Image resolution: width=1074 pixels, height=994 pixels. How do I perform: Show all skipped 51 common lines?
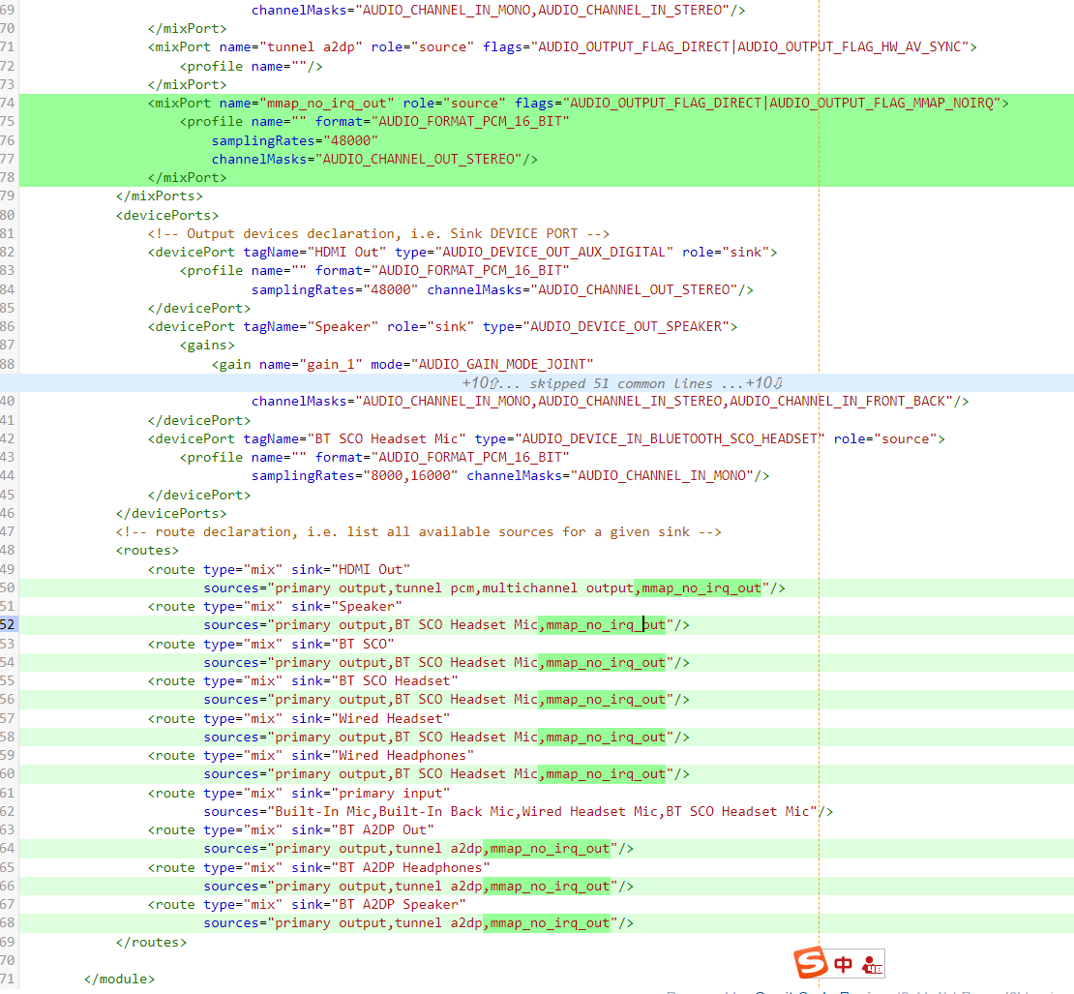(621, 383)
